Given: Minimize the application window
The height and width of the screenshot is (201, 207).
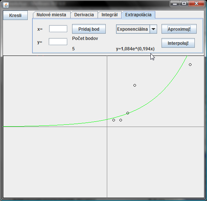Looking at the screenshot, I should pos(175,4).
